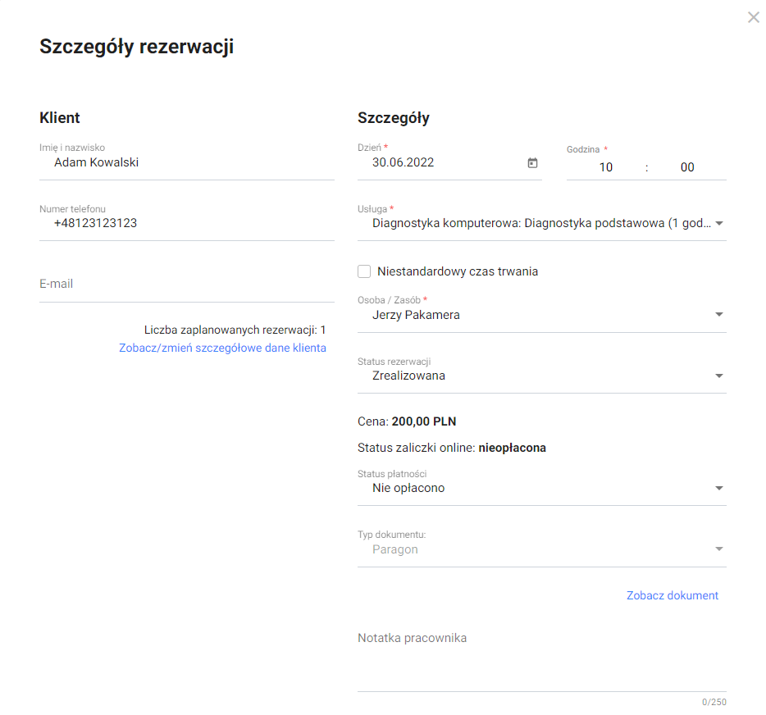Click the Zrealizowana status value
Image resolution: width=766 pixels, height=715 pixels.
pyautogui.click(x=408, y=376)
